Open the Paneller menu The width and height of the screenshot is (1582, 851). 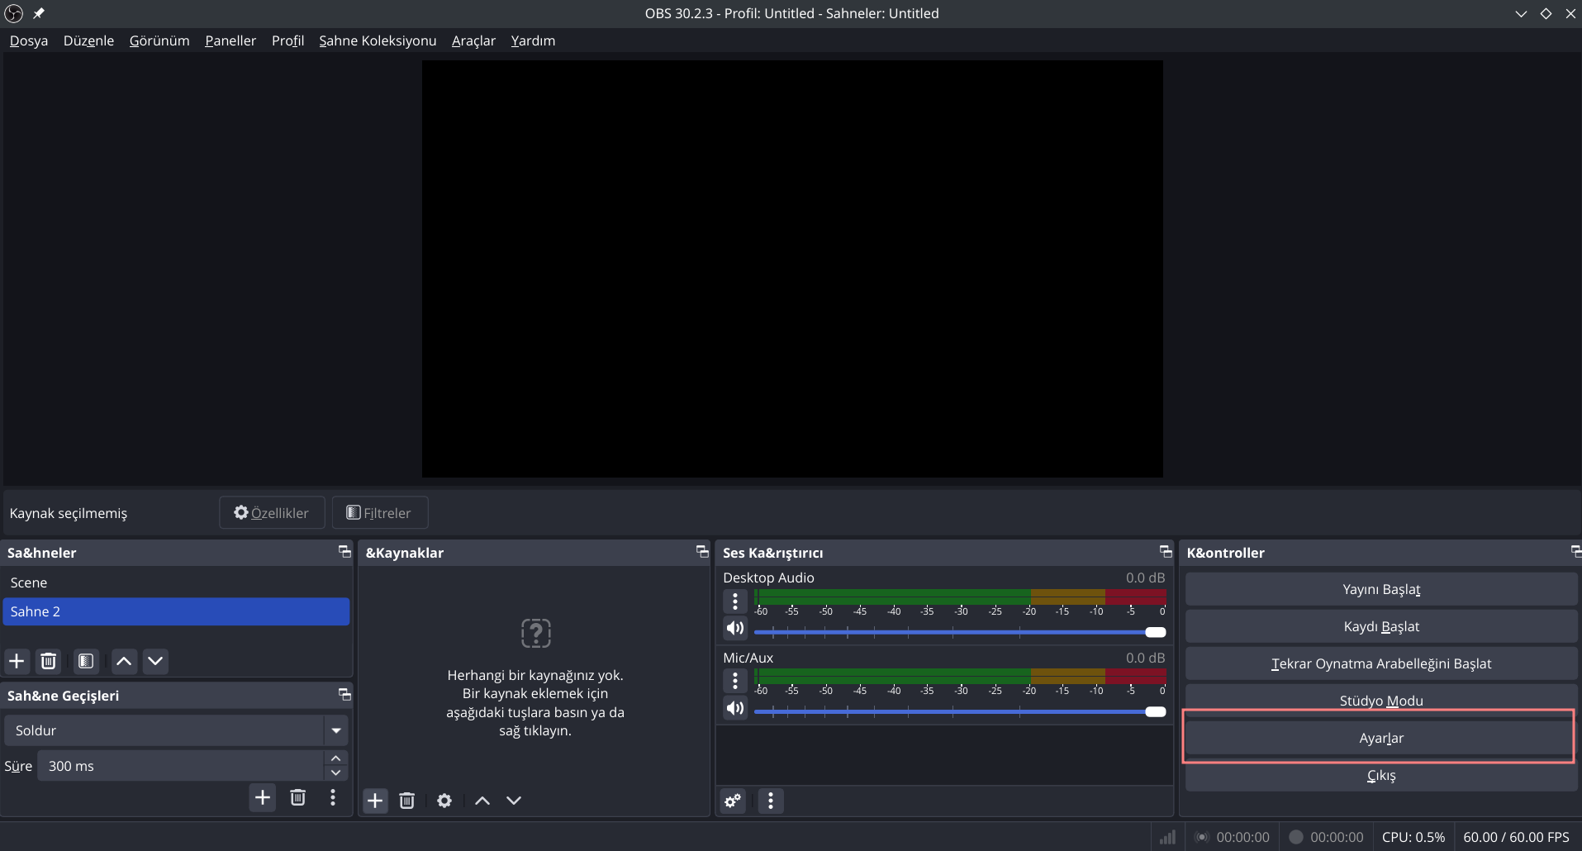(x=230, y=40)
